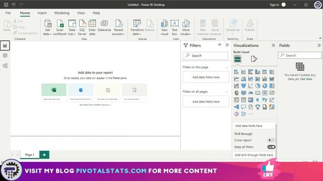Add the Decomposition tree visual
This screenshot has height=181, width=323.
237,107
